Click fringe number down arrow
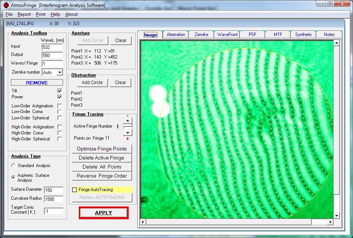The image size is (353, 238). click(128, 133)
